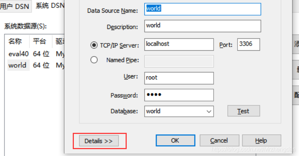Select the Named Pipe radio button

coord(94,60)
